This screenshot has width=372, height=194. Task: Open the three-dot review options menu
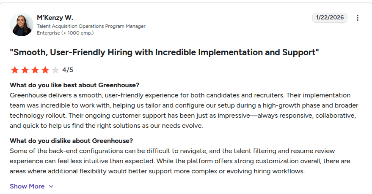tap(358, 18)
